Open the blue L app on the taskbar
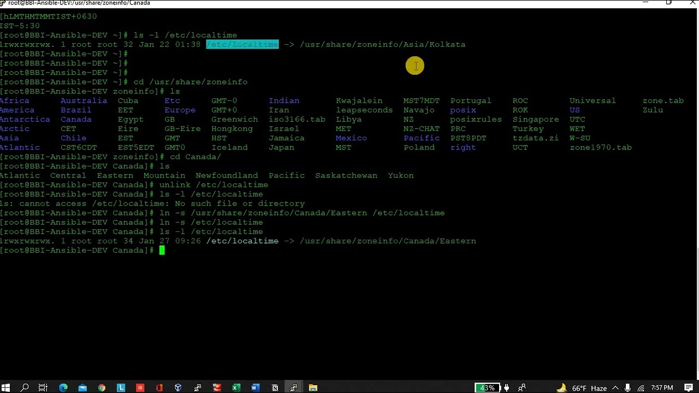The width and height of the screenshot is (699, 393). (x=121, y=388)
